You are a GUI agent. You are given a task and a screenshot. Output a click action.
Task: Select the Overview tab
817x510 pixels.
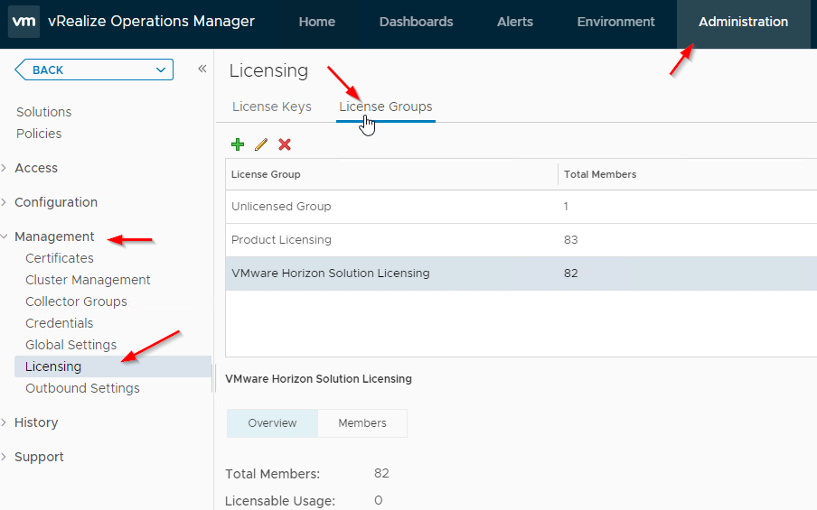pos(272,422)
